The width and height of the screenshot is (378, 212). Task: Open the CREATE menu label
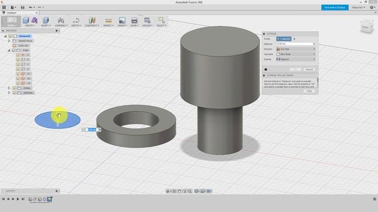[x=30, y=25]
